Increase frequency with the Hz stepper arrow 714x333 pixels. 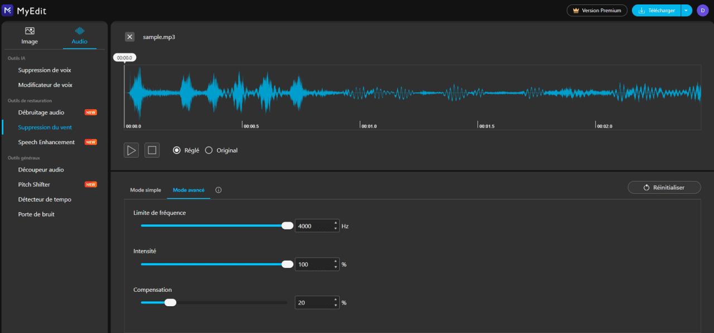[x=335, y=223]
